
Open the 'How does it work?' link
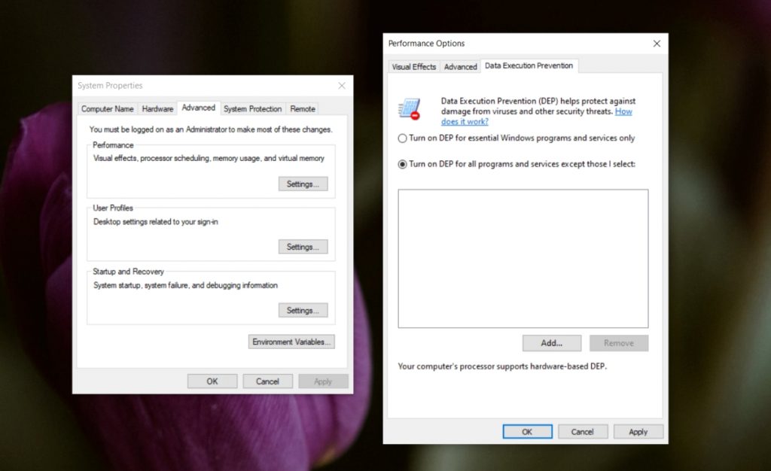[464, 121]
